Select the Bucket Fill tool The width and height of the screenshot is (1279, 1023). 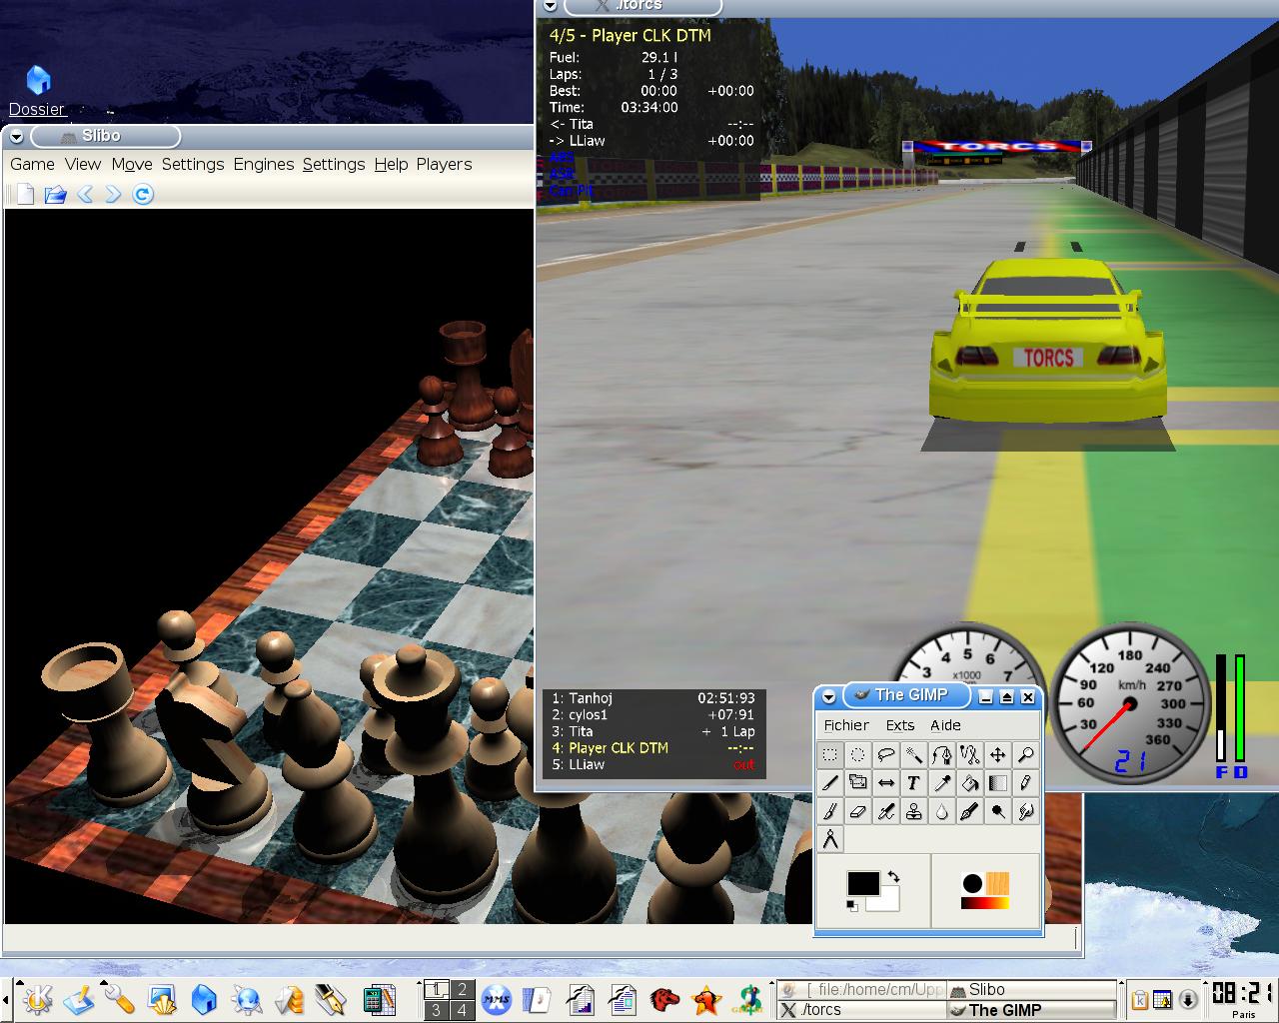pyautogui.click(x=969, y=783)
